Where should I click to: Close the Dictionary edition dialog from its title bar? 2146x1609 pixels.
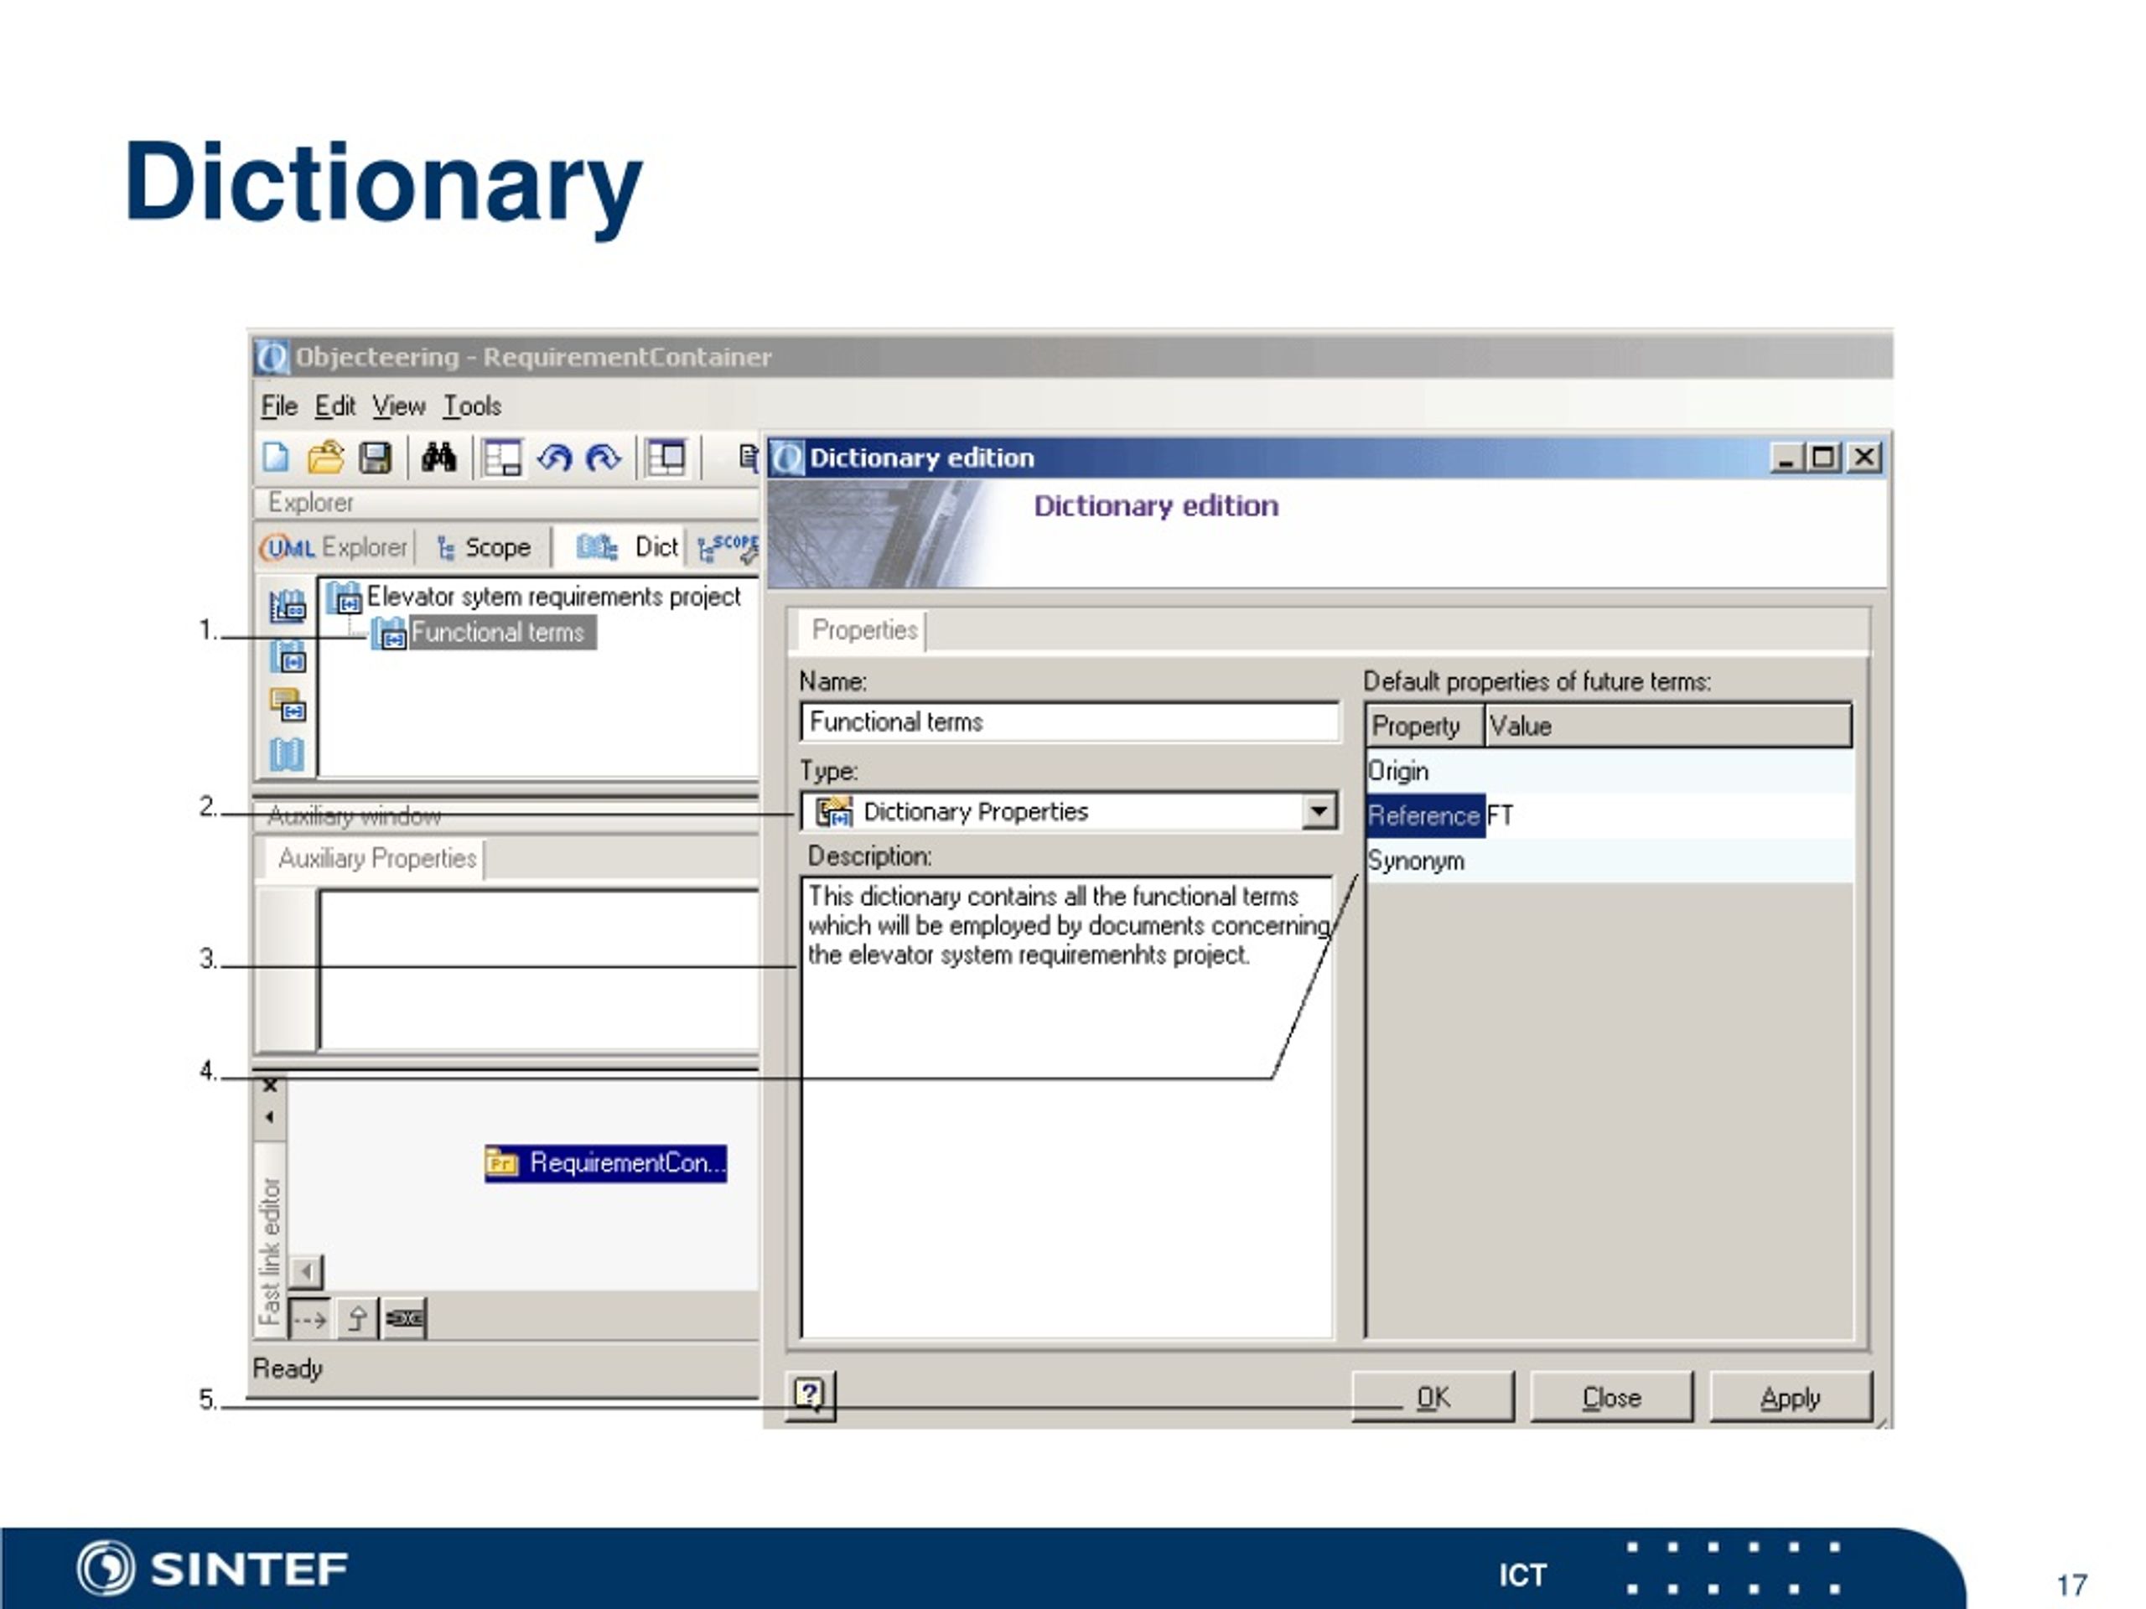[1863, 457]
